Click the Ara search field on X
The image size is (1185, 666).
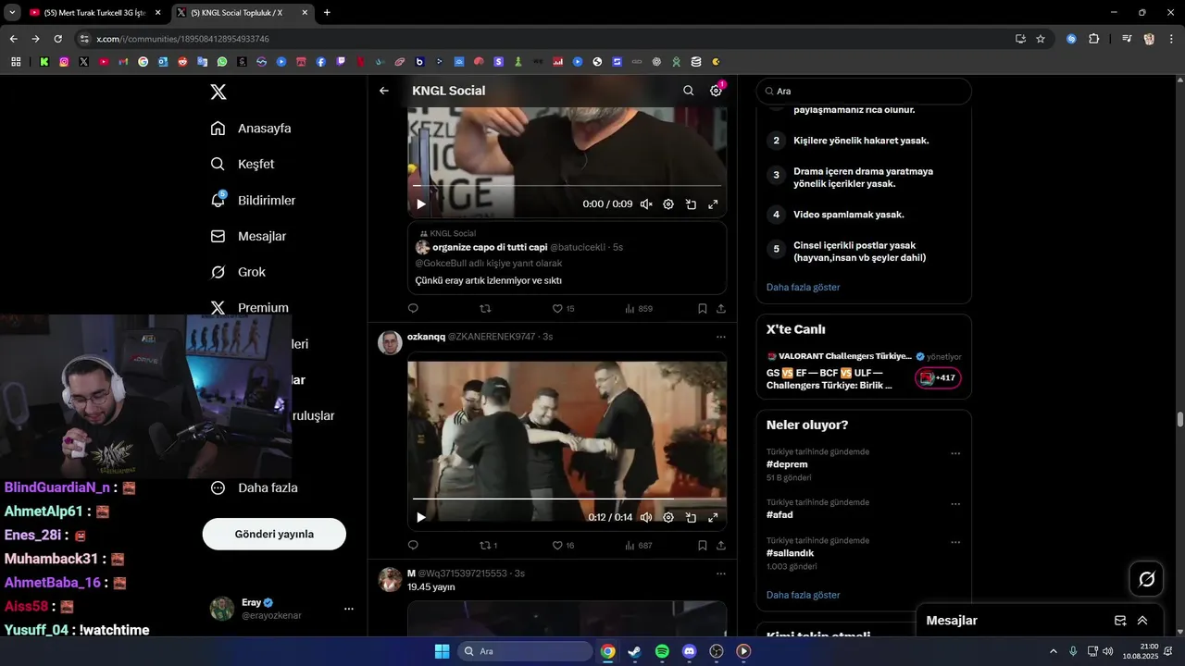864,91
